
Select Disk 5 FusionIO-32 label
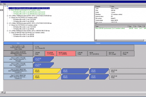[18, 77]
